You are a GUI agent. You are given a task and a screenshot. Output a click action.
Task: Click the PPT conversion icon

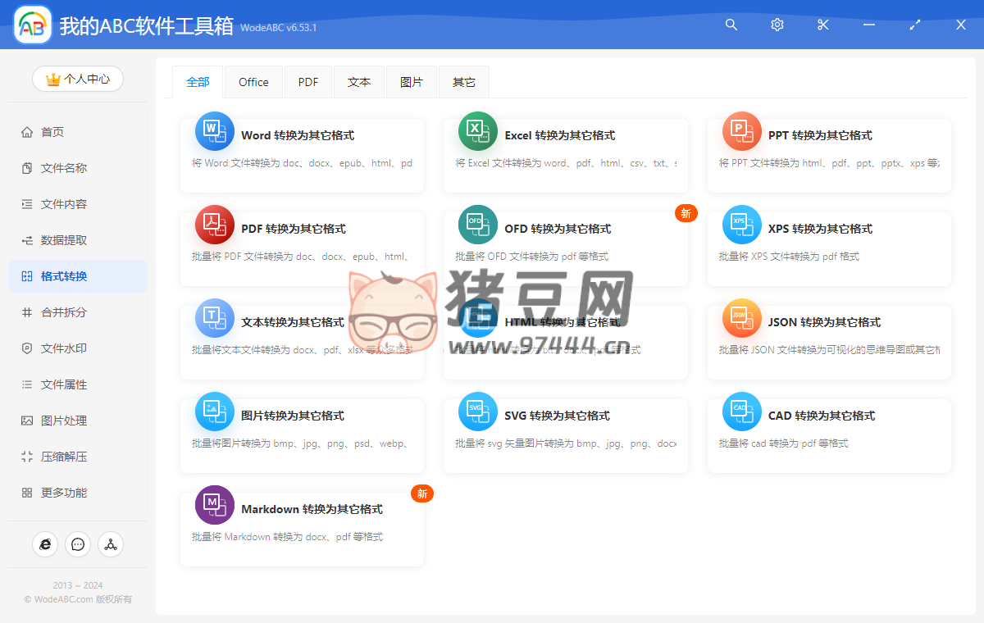(x=742, y=131)
